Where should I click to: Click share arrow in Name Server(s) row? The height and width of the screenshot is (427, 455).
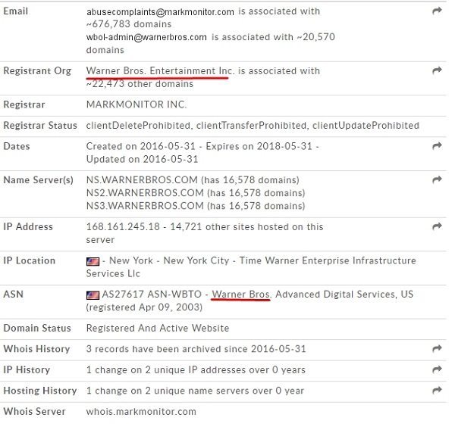(437, 179)
